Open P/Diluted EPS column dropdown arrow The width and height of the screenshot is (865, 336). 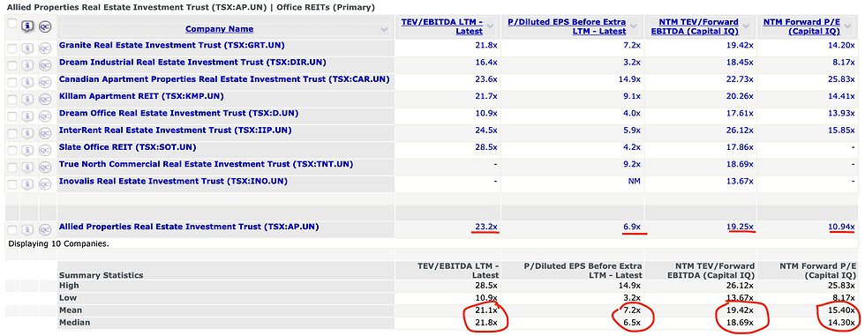(x=635, y=26)
